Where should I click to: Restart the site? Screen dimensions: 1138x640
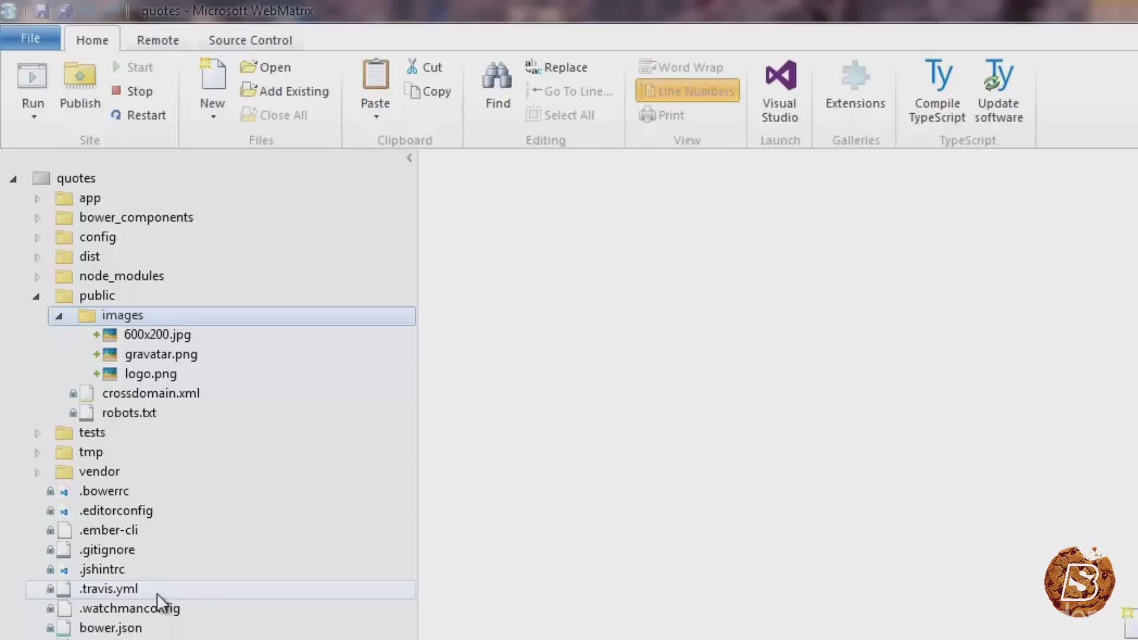(138, 115)
